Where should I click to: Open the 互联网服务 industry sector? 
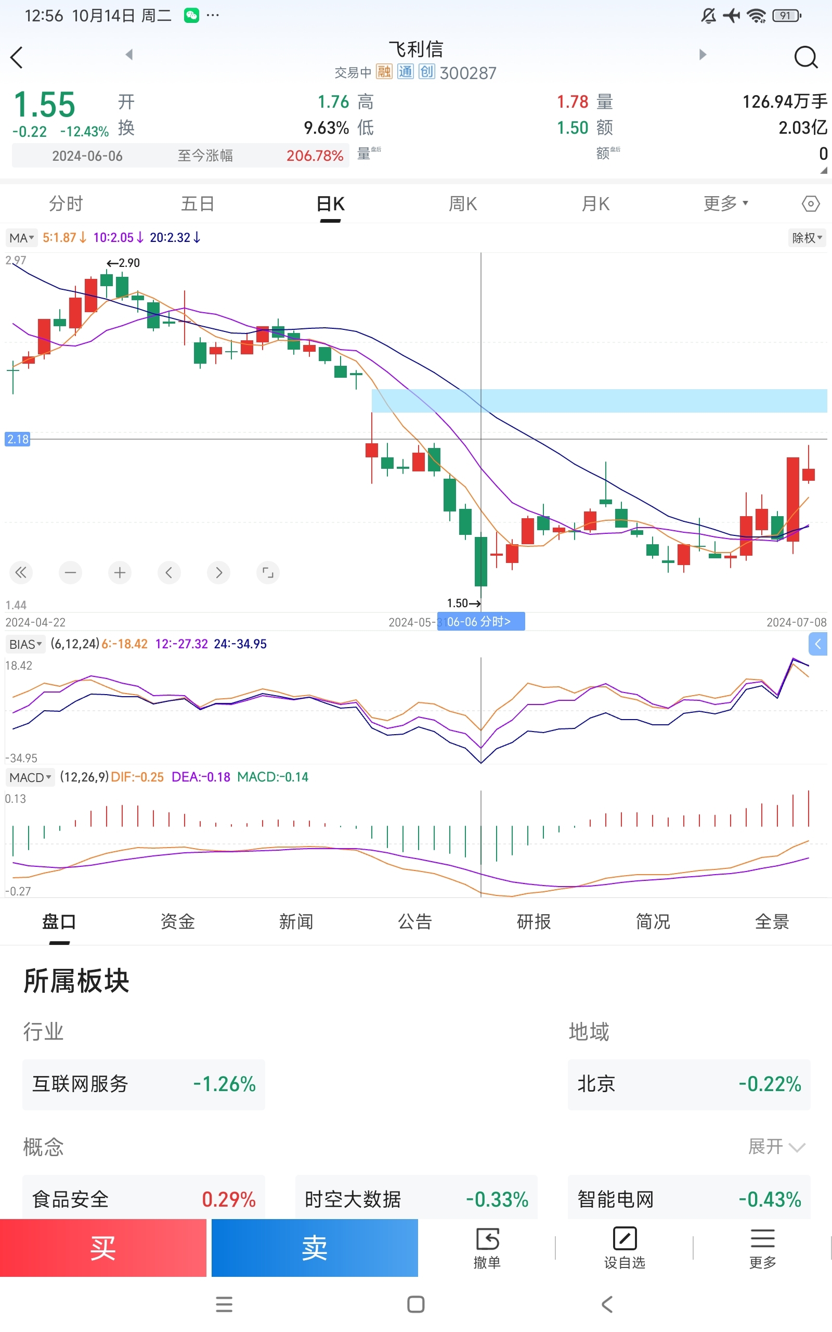144,1084
